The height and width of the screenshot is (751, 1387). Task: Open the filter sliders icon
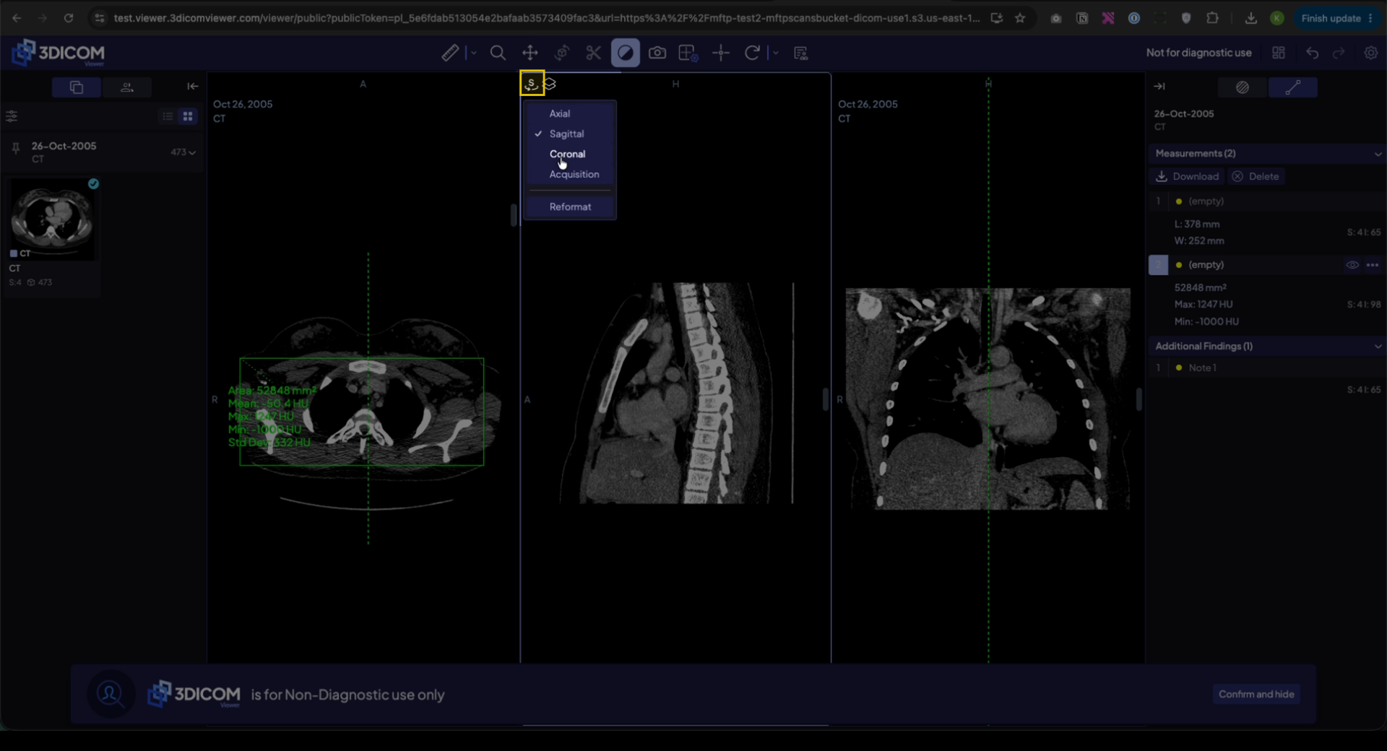[x=12, y=116]
